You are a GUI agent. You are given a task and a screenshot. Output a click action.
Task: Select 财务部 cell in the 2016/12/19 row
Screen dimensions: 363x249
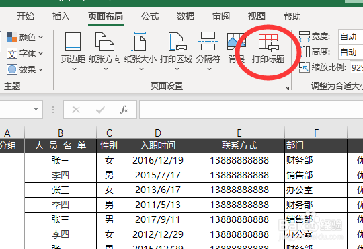point(316,160)
